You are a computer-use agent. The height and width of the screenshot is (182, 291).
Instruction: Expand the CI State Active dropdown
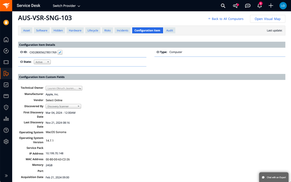point(42,62)
